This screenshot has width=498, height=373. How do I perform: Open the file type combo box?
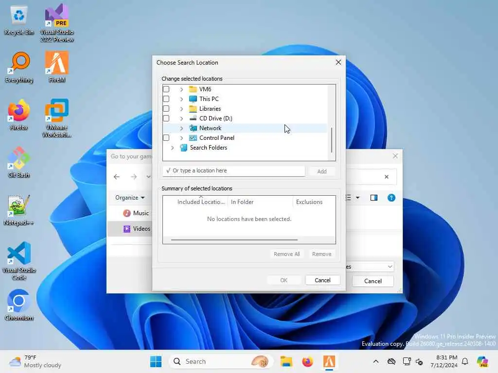point(370,267)
